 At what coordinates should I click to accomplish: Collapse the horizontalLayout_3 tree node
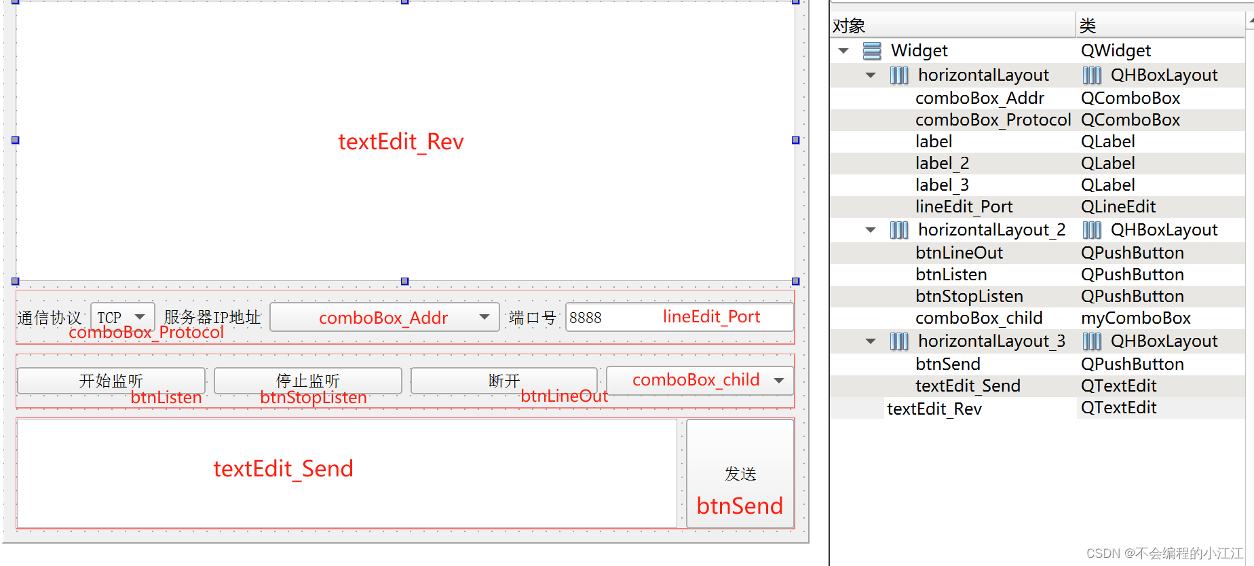(871, 341)
